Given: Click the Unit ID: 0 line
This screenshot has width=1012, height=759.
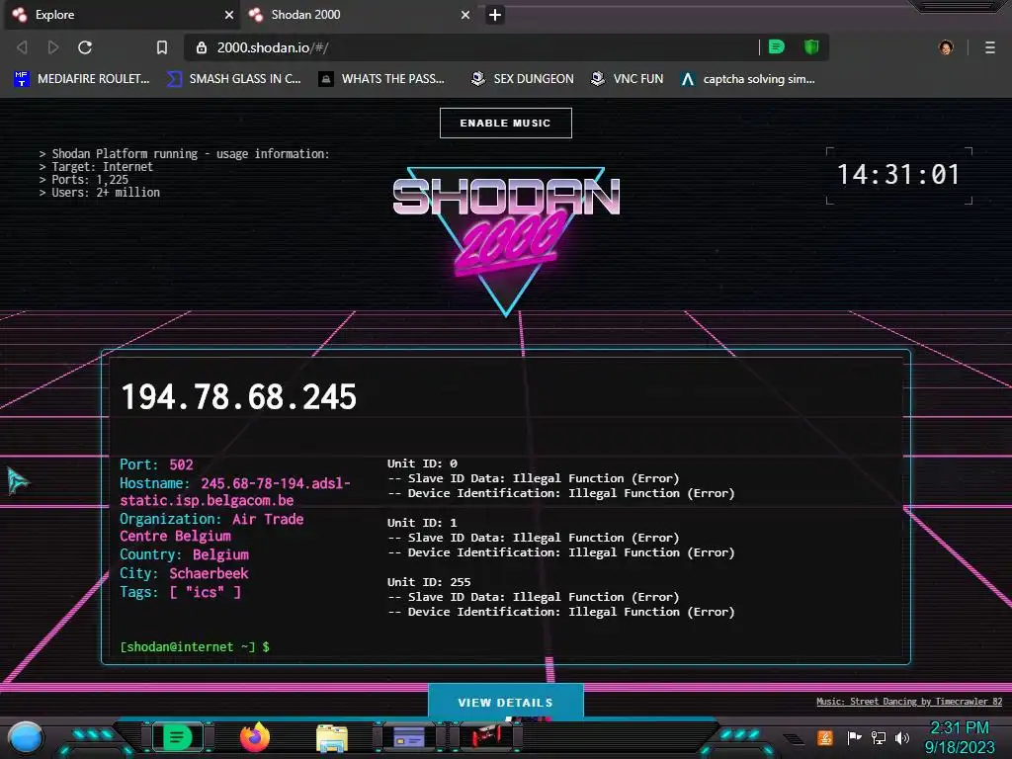Looking at the screenshot, I should click(x=422, y=464).
